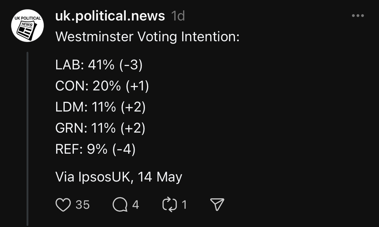The image size is (379, 227).
Task: View the 4 replies count
Action: click(135, 205)
